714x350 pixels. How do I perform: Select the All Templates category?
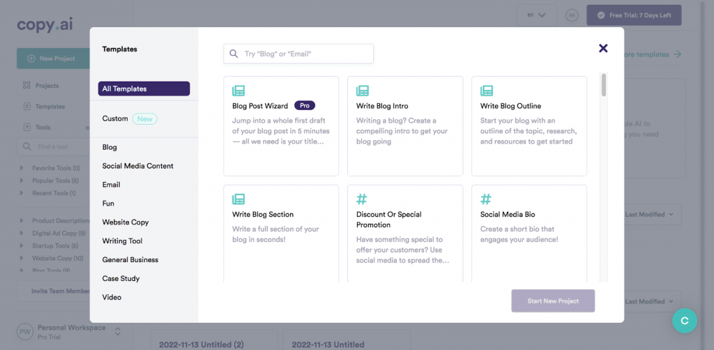144,89
